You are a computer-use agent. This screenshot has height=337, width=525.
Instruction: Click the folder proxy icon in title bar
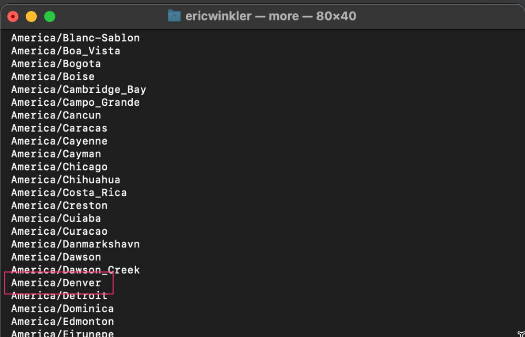coord(174,16)
